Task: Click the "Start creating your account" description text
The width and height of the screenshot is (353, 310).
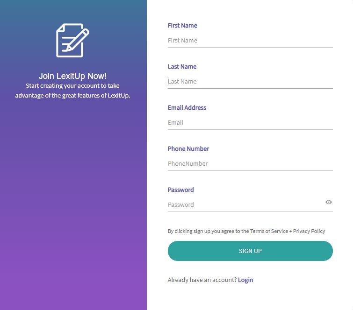Action: [x=72, y=91]
